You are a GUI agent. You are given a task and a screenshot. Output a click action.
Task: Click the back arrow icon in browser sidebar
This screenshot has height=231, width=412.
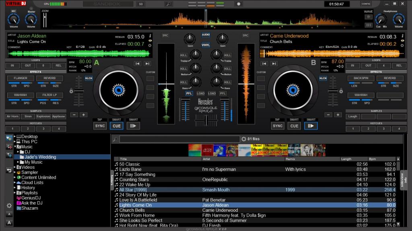pos(9,170)
